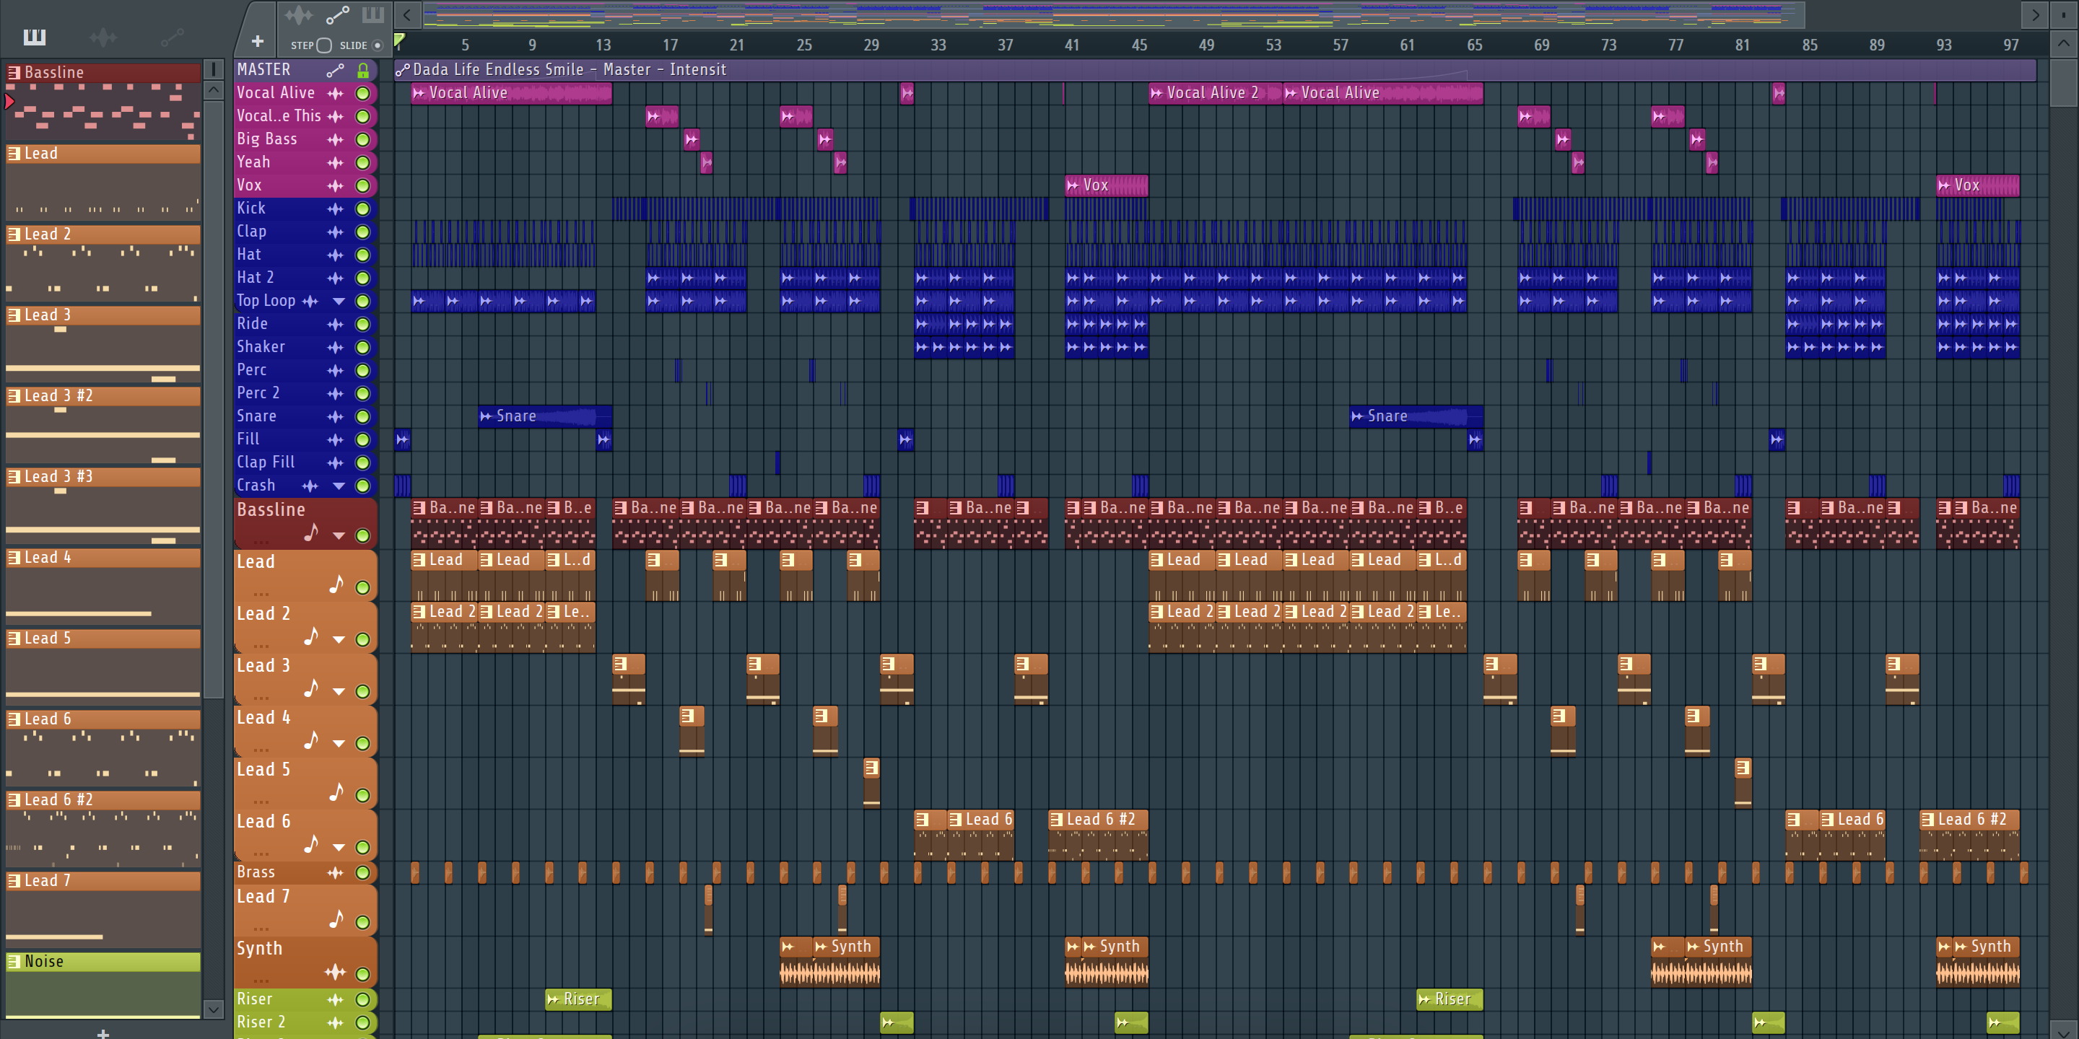Show audio clips tab in the left picker
The height and width of the screenshot is (1039, 2079).
[103, 37]
